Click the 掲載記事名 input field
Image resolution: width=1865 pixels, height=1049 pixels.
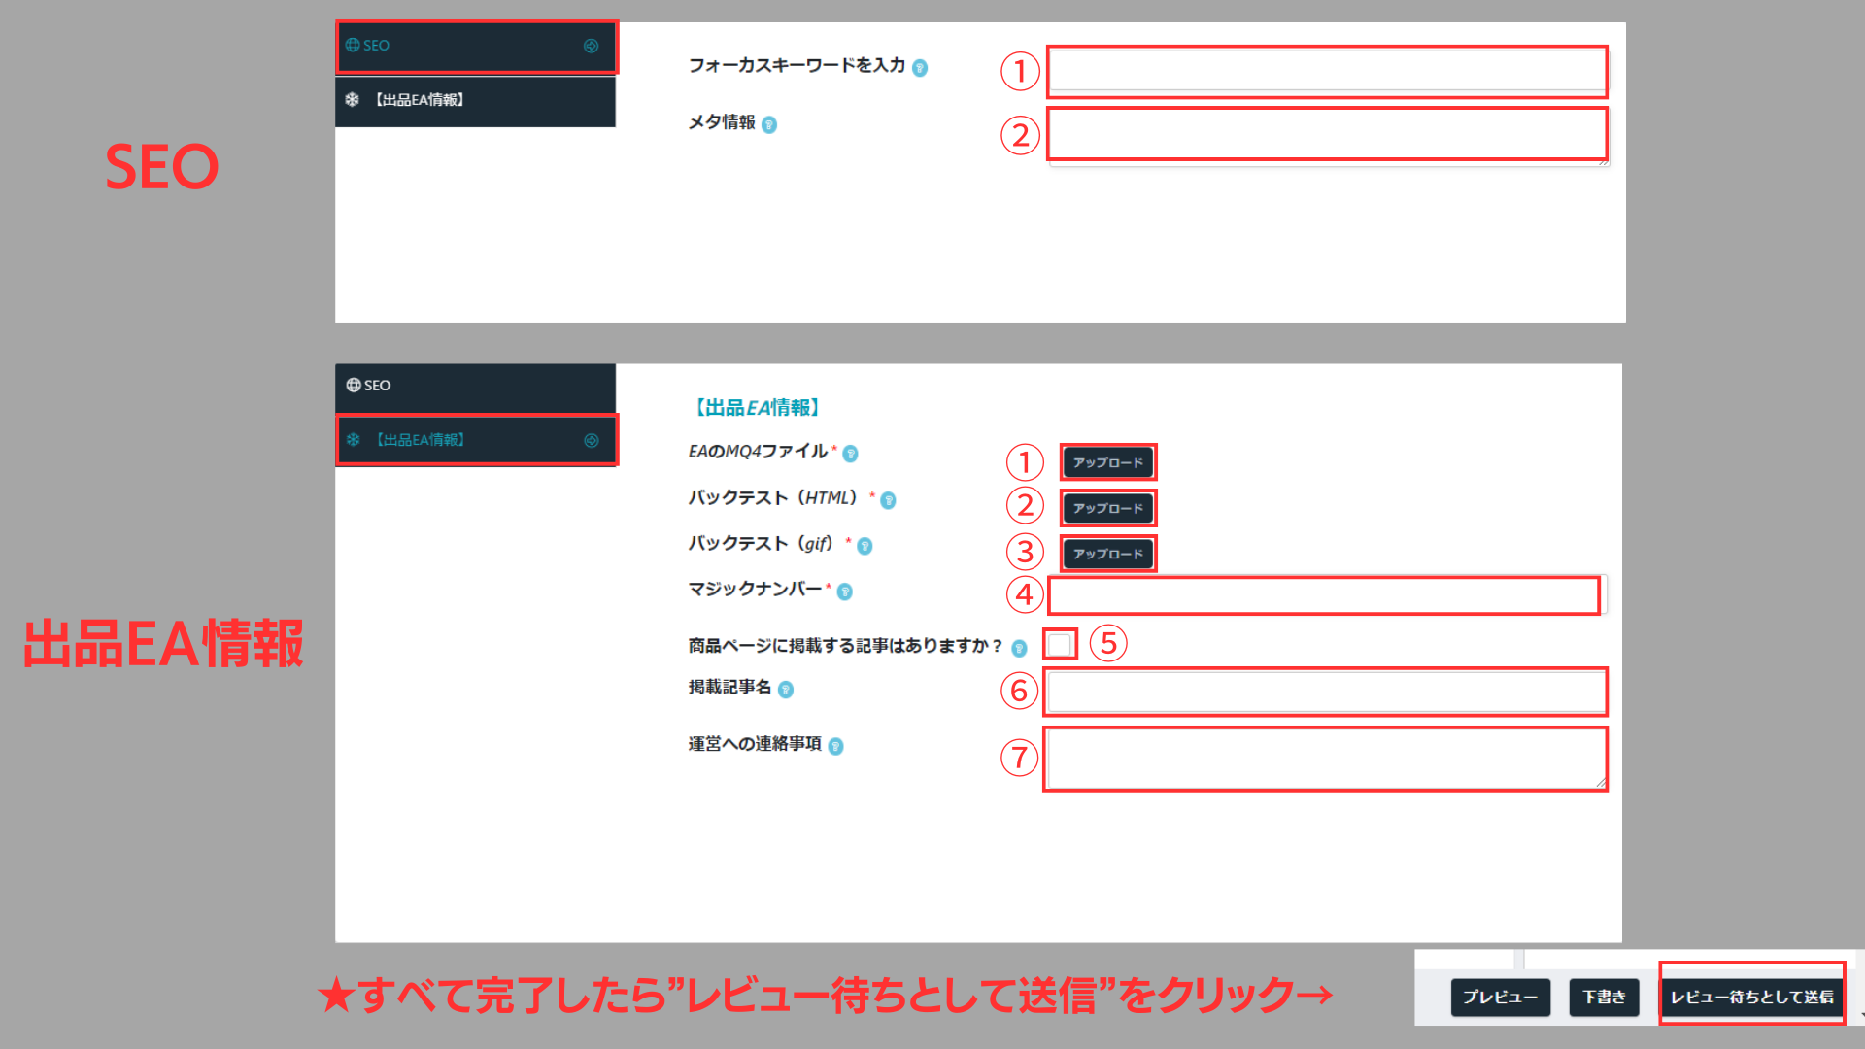1326,692
